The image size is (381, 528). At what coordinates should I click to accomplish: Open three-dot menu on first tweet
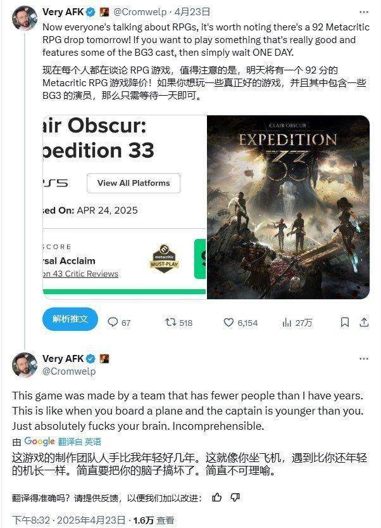[x=364, y=12]
